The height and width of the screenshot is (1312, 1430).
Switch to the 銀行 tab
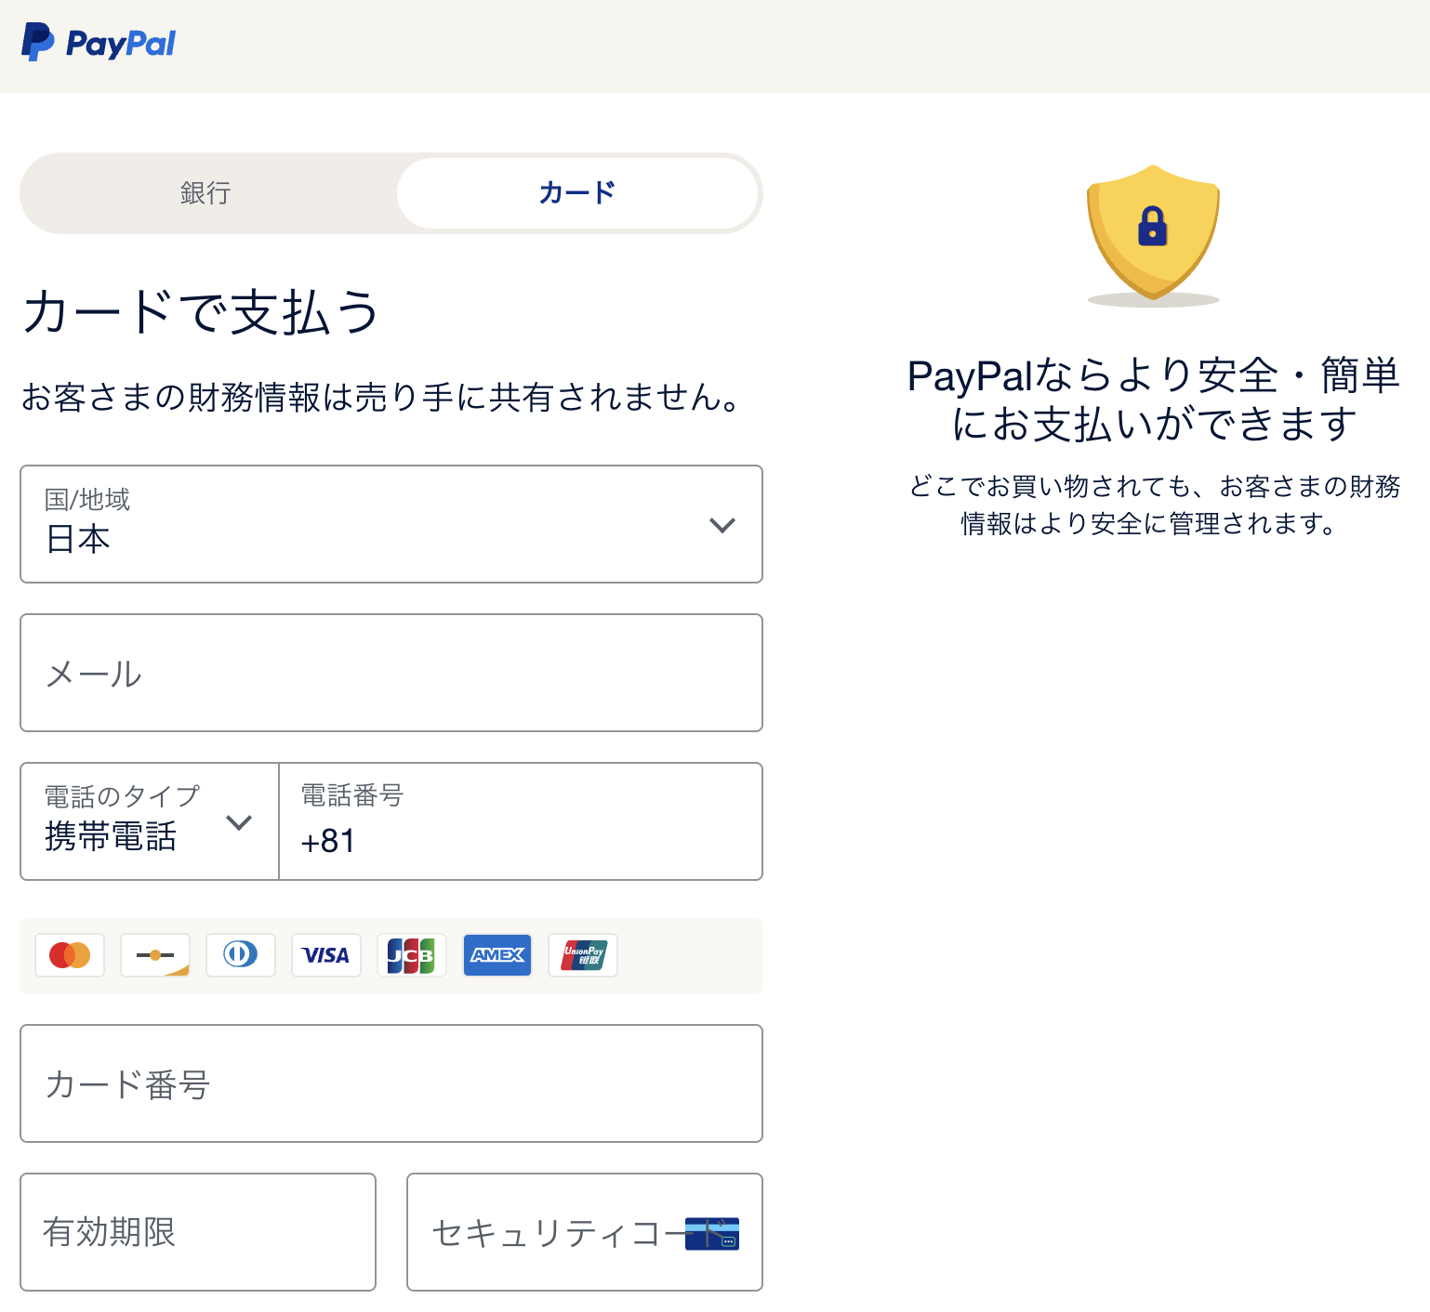point(205,193)
